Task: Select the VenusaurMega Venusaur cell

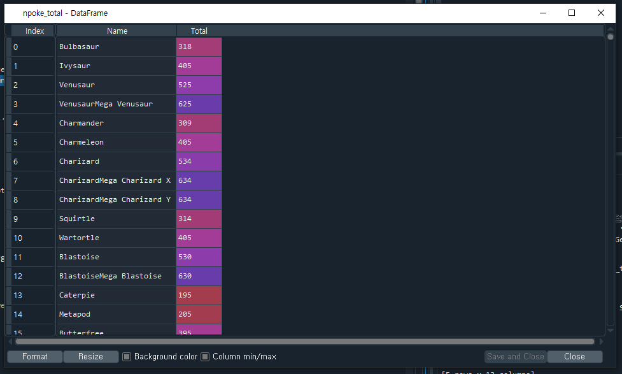Action: [x=117, y=104]
